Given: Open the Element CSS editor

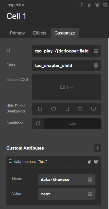Looking at the screenshot, I should (x=67, y=87).
